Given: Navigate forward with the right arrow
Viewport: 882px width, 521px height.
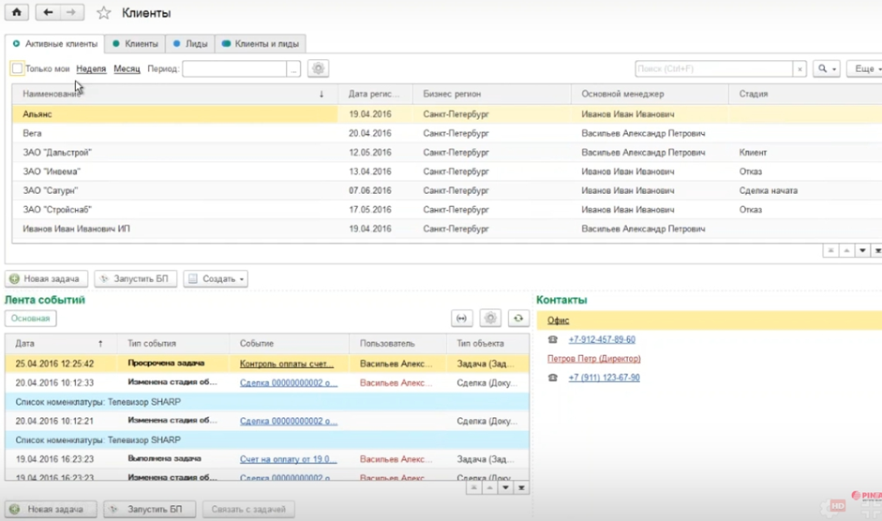Looking at the screenshot, I should tap(71, 12).
